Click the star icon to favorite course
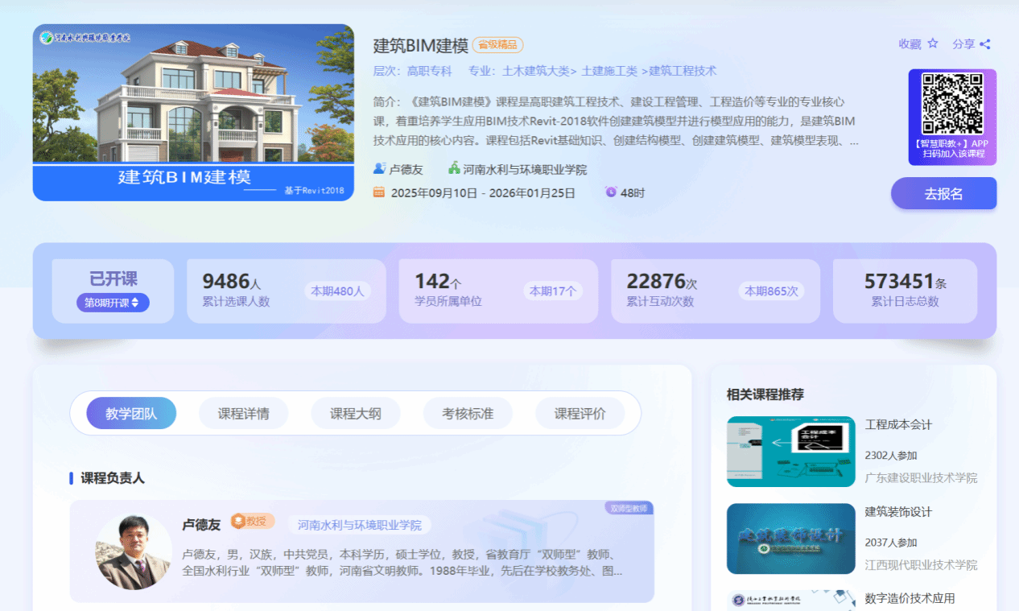 click(x=933, y=44)
